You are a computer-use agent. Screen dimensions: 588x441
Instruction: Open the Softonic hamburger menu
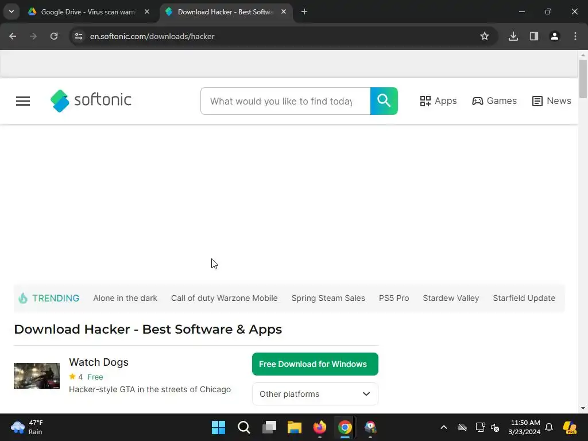tap(23, 101)
